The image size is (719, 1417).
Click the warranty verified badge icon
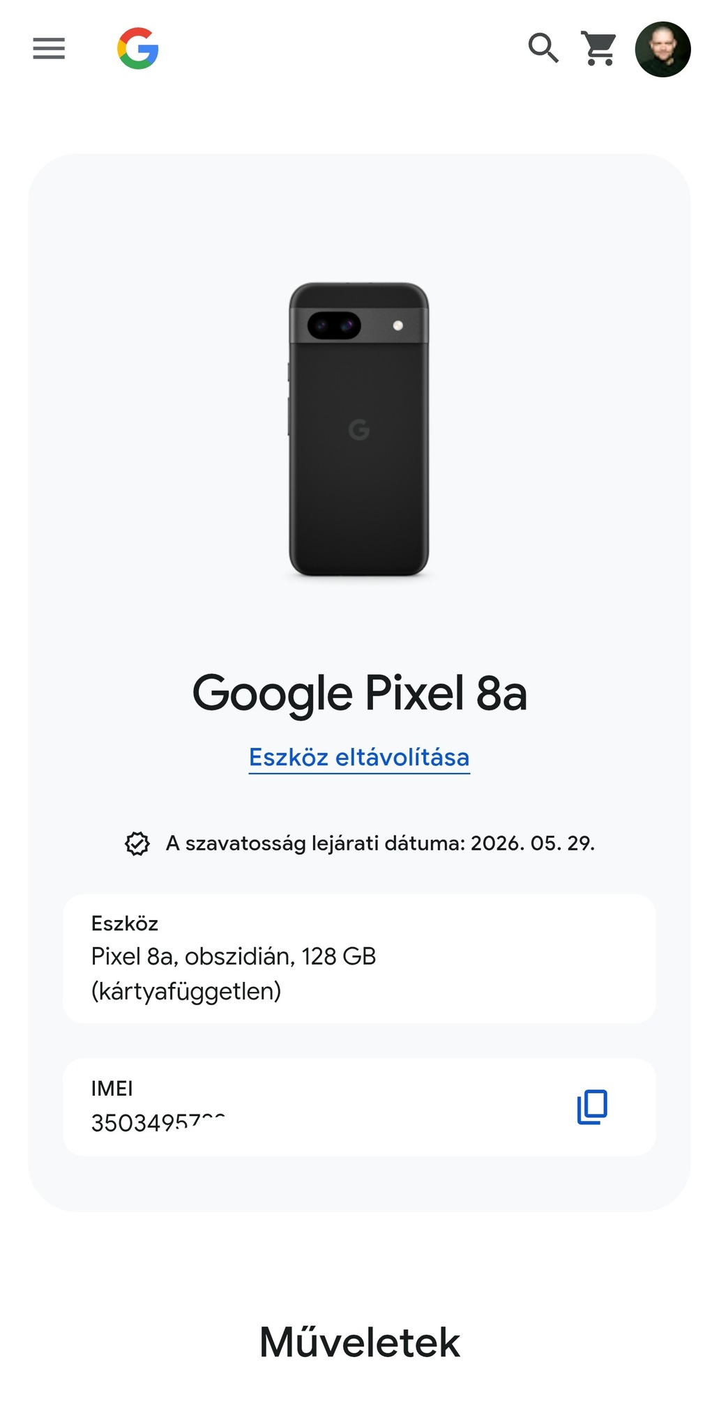click(137, 843)
